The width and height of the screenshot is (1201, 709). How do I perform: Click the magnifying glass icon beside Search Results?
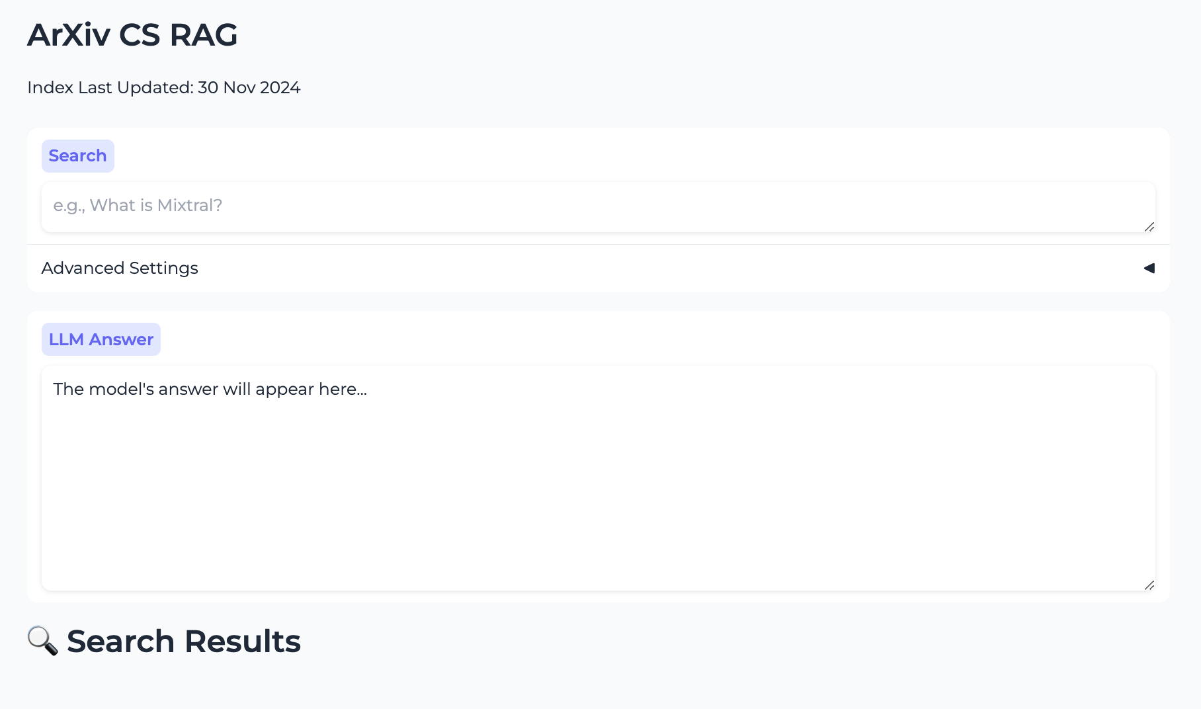pyautogui.click(x=43, y=641)
